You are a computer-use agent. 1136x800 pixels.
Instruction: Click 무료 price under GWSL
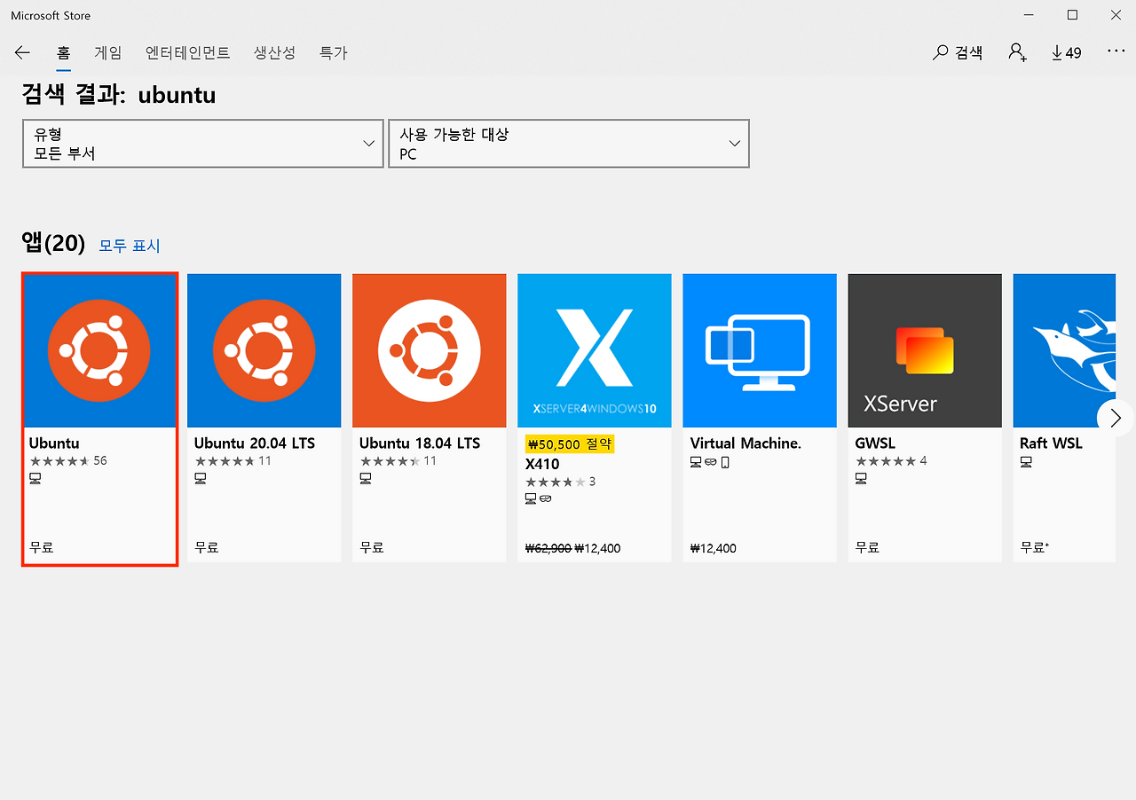pyautogui.click(x=867, y=548)
